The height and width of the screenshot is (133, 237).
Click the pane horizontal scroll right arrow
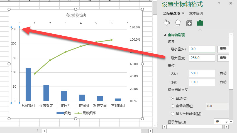point(226,127)
